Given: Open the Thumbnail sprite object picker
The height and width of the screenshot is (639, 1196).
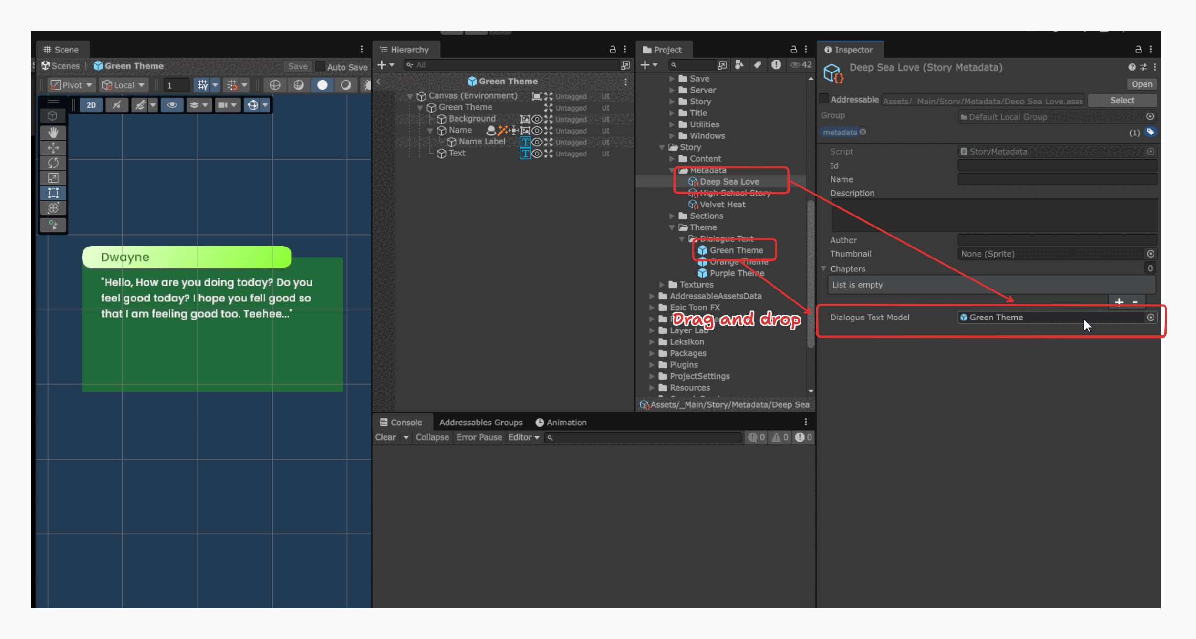Looking at the screenshot, I should pos(1151,254).
